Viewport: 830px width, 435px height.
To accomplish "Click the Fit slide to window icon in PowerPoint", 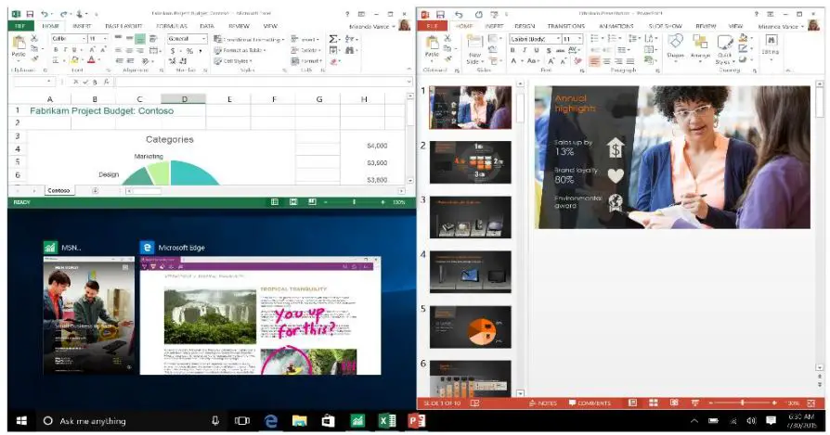I will click(x=811, y=403).
